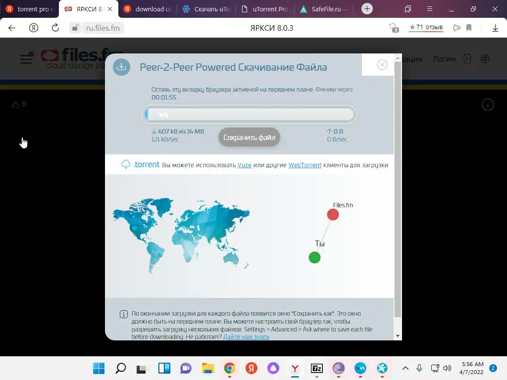Open the Windows Start menu
This screenshot has height=380, width=507.
[99, 368]
